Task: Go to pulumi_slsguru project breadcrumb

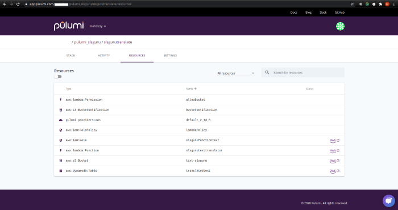Action: [x=88, y=42]
